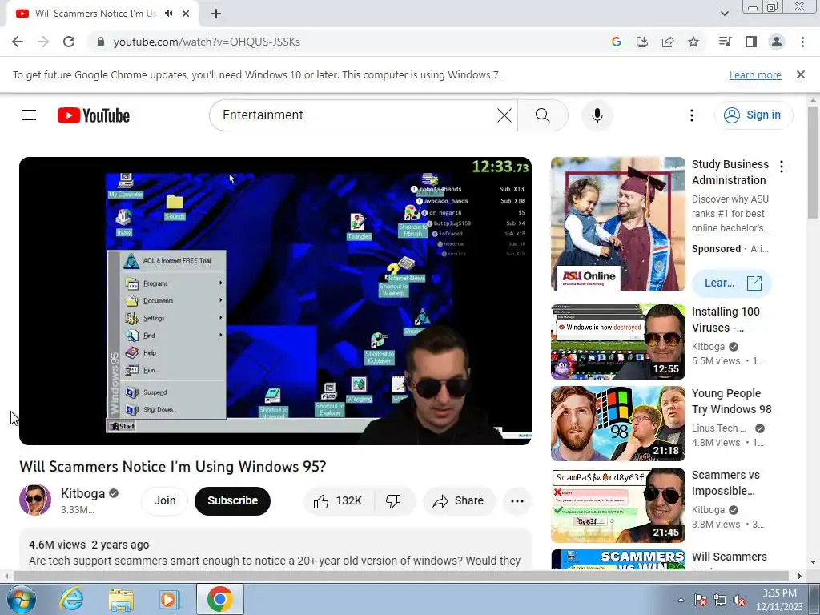Open YouTube hamburger guide menu
Viewport: 820px width, 615px height.
[29, 115]
